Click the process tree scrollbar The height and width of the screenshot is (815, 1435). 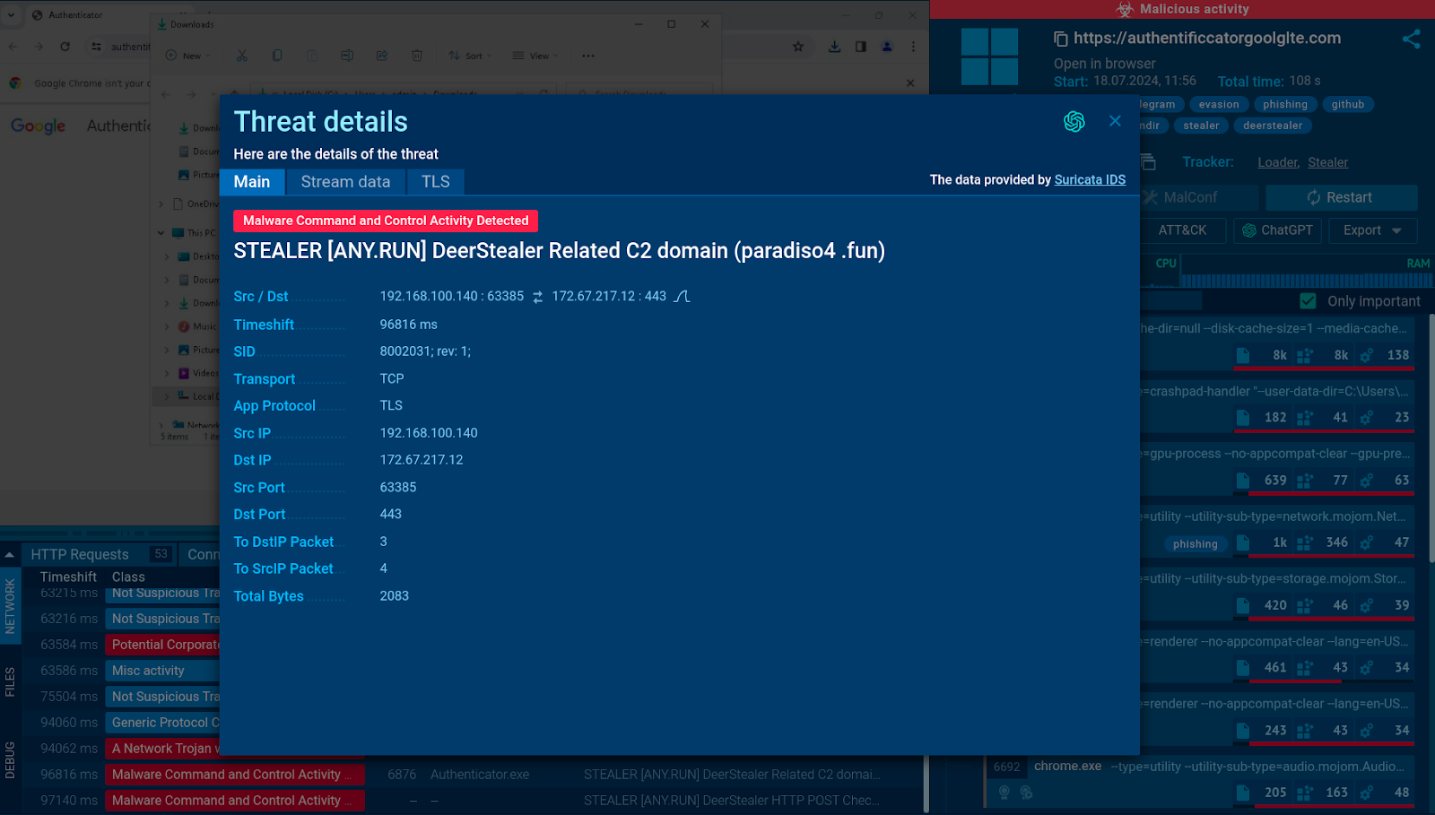[1431, 439]
